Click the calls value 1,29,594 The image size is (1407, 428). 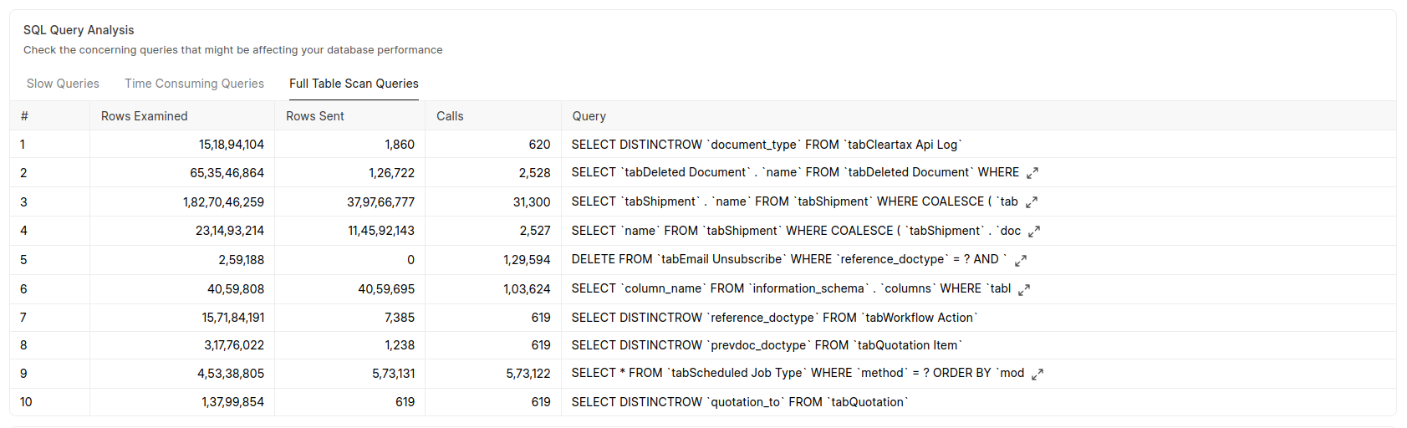527,260
